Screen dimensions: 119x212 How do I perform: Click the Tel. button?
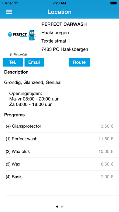(x=13, y=62)
